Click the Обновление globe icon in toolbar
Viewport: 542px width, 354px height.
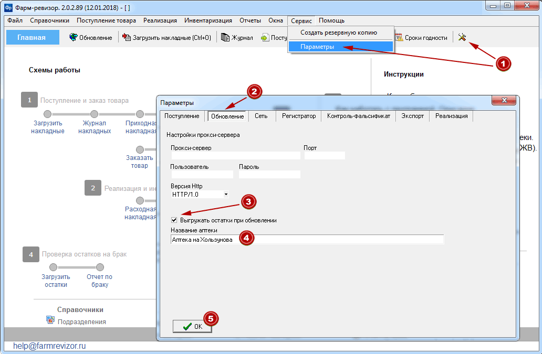tap(74, 37)
